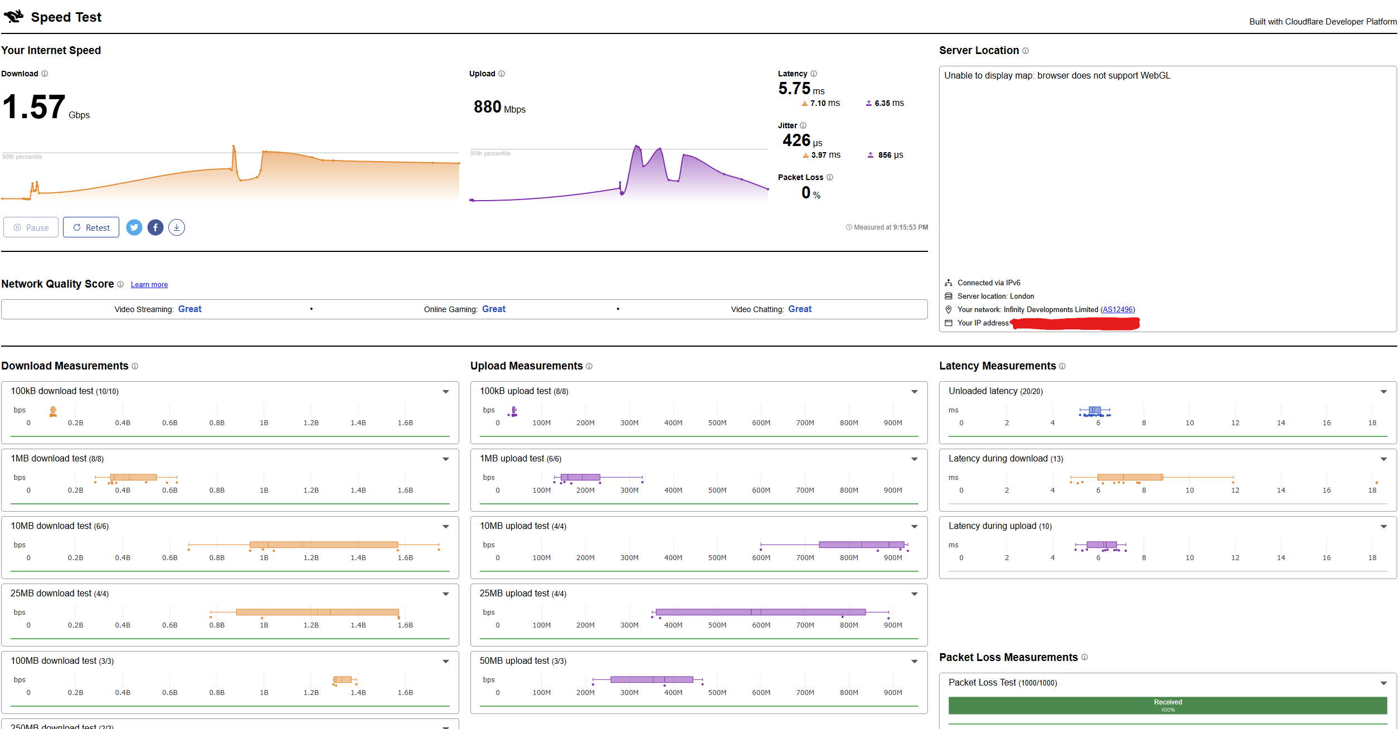Open info icon next to Jitter label

(x=803, y=125)
